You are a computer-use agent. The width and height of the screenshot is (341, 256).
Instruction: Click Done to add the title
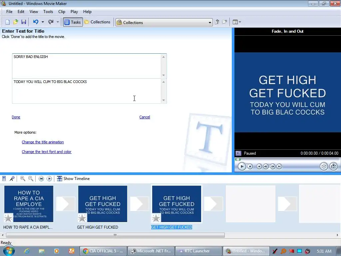tap(16, 117)
